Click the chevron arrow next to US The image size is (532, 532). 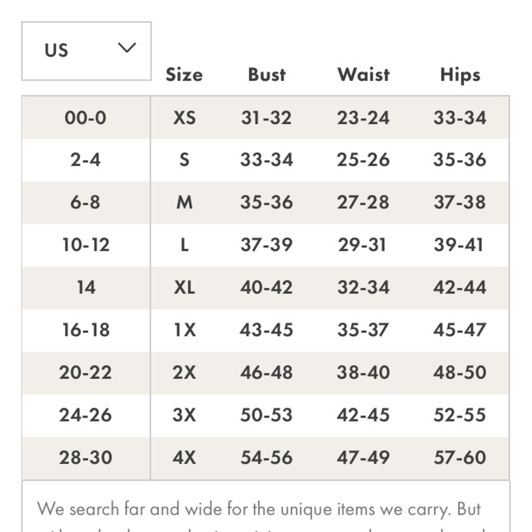[x=127, y=48]
